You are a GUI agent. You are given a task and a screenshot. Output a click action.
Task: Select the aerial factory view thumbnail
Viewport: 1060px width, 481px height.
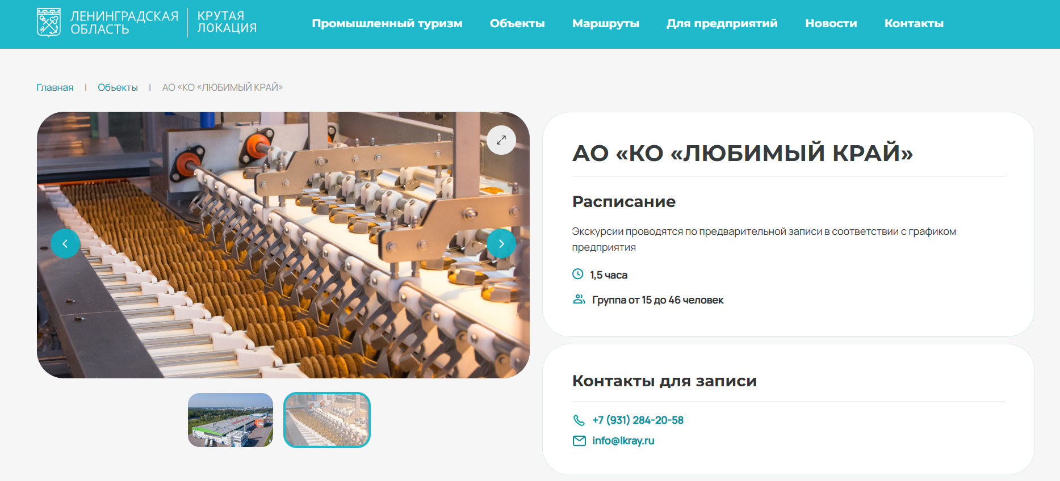tap(231, 420)
